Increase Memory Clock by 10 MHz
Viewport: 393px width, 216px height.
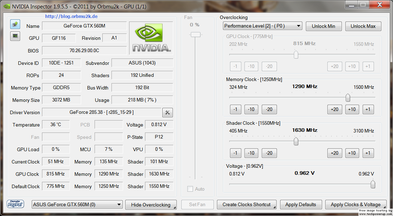(x=352, y=109)
